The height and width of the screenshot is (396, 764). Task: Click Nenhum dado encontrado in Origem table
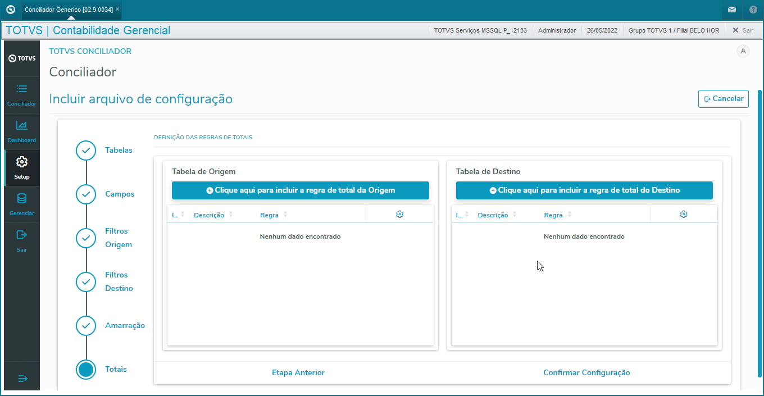tap(300, 236)
